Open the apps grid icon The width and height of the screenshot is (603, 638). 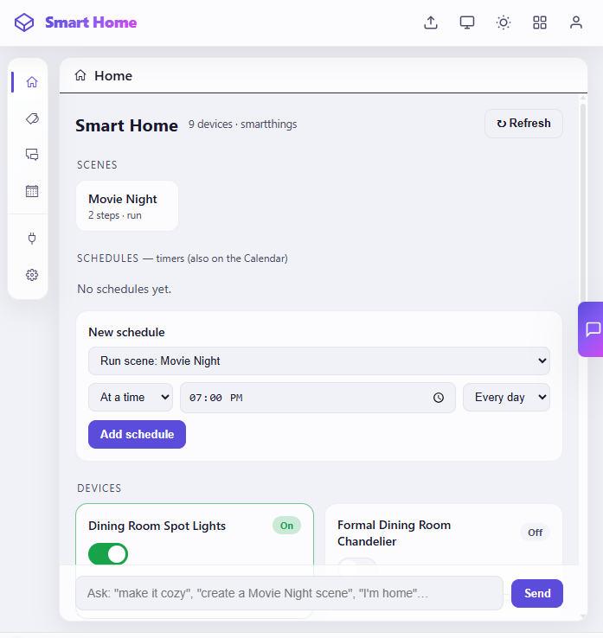540,22
